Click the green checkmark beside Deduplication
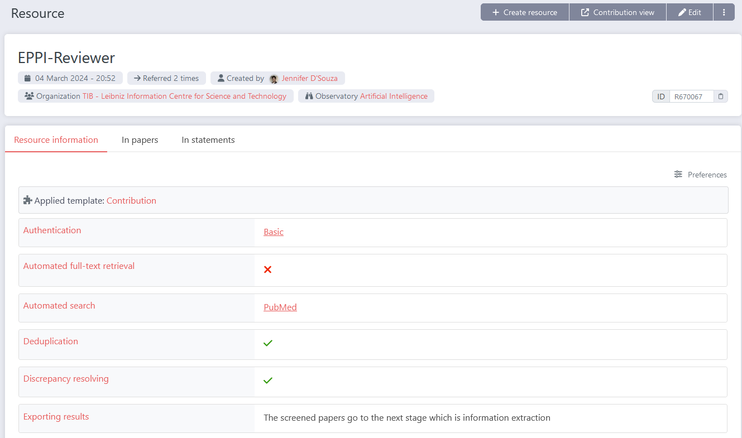The width and height of the screenshot is (742, 438). point(267,343)
